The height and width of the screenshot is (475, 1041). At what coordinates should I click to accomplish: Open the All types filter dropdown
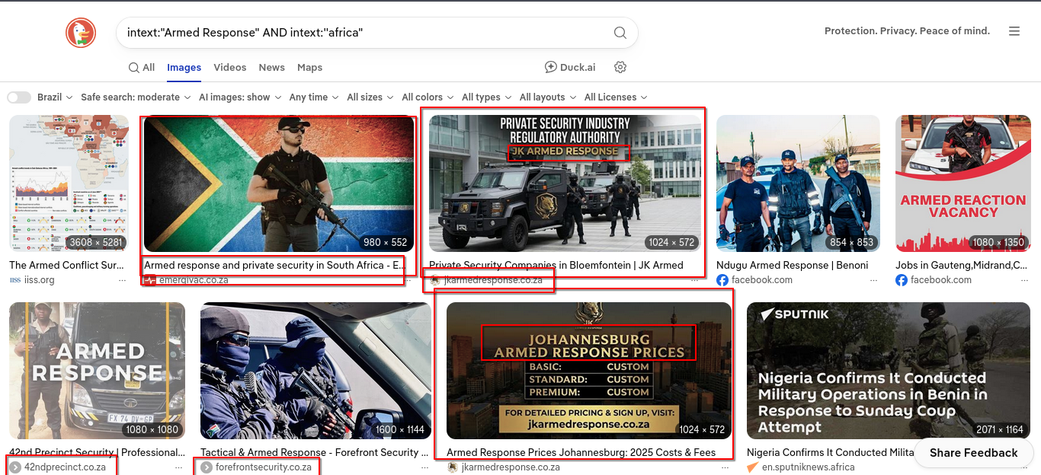point(487,97)
